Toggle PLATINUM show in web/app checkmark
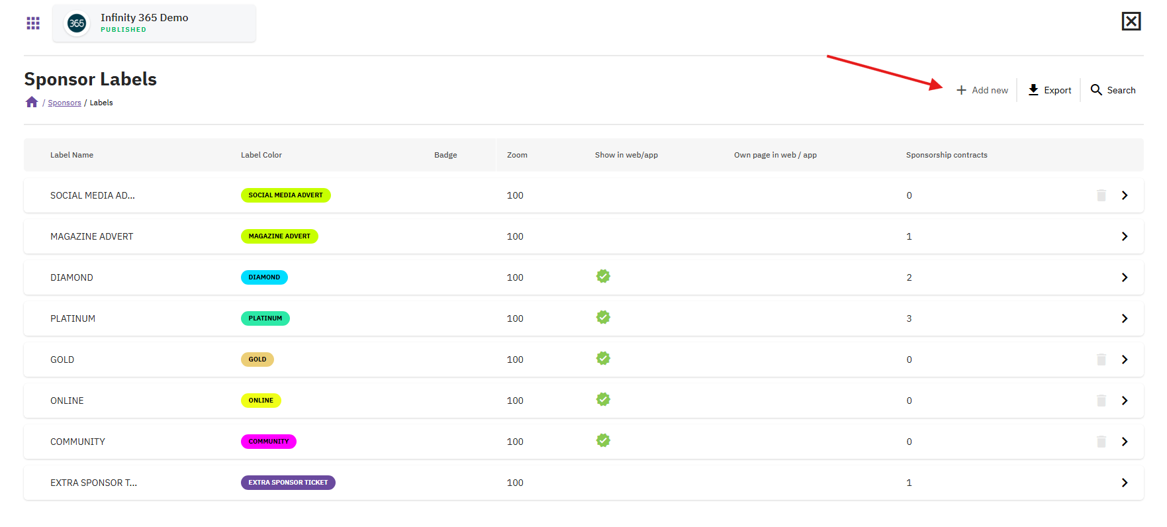The width and height of the screenshot is (1167, 527). 603,317
